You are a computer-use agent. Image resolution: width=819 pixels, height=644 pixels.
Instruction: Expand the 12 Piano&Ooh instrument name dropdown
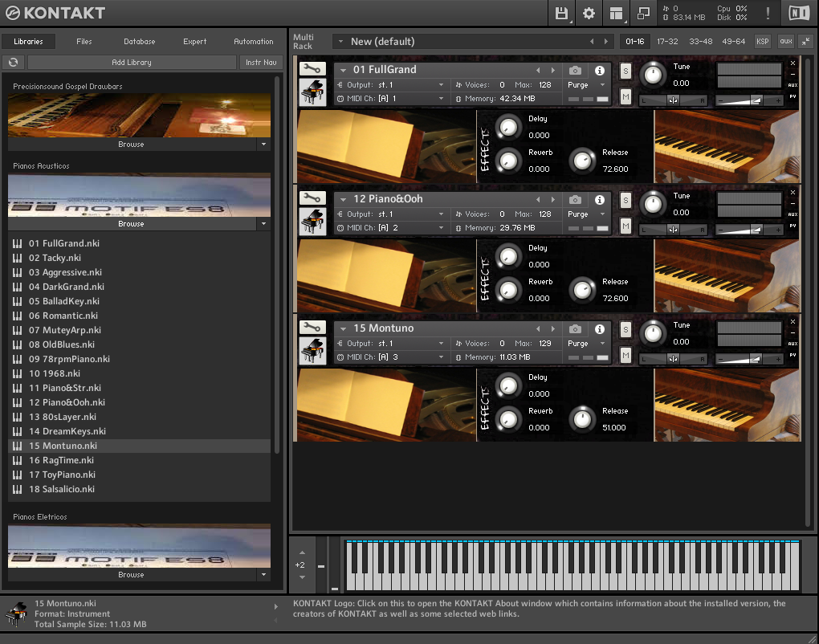point(343,199)
